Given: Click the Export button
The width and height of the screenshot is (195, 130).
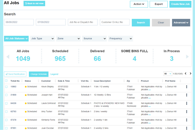Looking at the screenshot, I should [x=159, y=4].
